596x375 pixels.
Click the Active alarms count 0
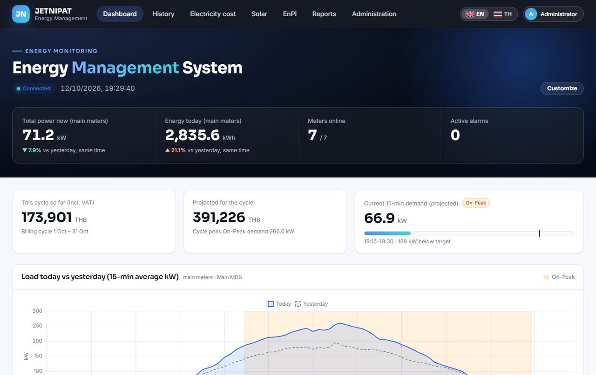455,135
